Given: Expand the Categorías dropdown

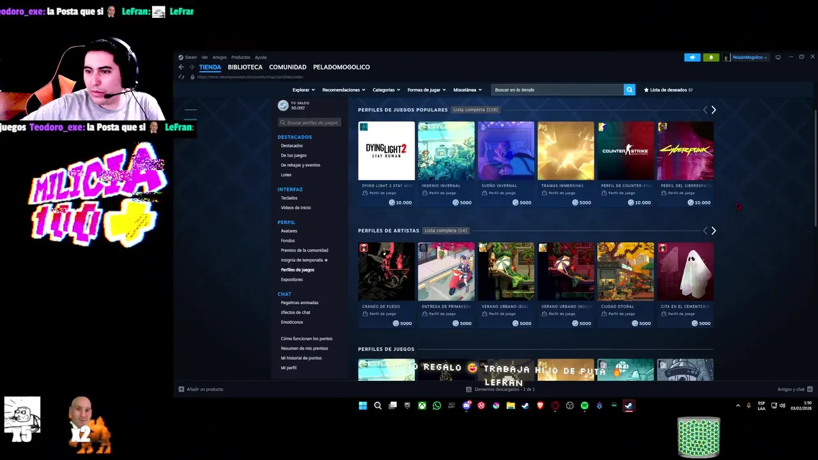Looking at the screenshot, I should (x=386, y=90).
